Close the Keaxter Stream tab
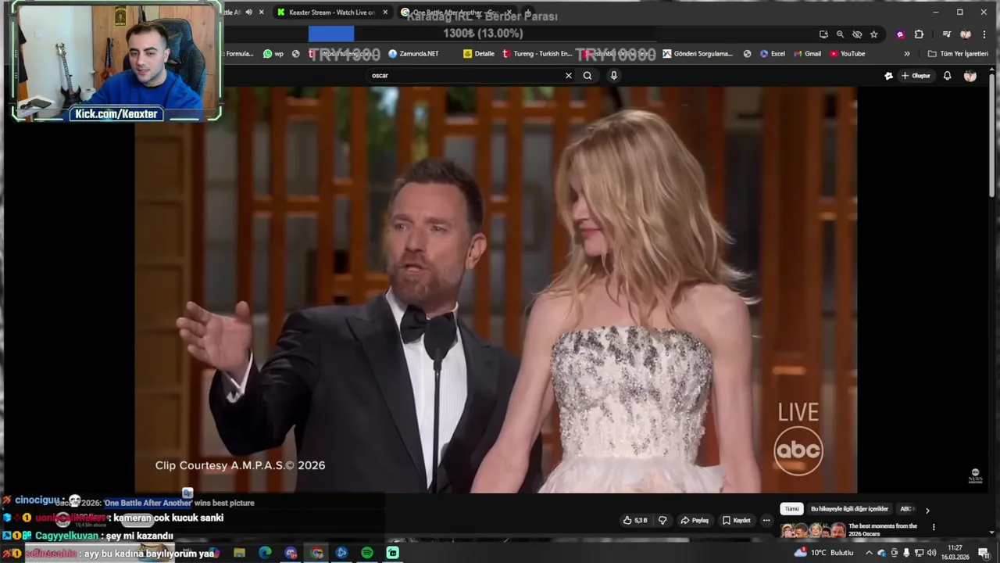The height and width of the screenshot is (563, 1000). coord(385,13)
